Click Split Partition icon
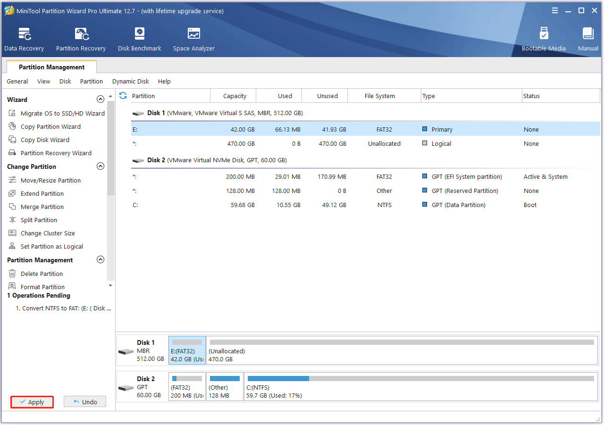604x425 pixels. [12, 220]
